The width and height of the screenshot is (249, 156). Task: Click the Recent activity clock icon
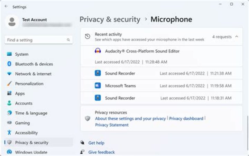[87, 37]
